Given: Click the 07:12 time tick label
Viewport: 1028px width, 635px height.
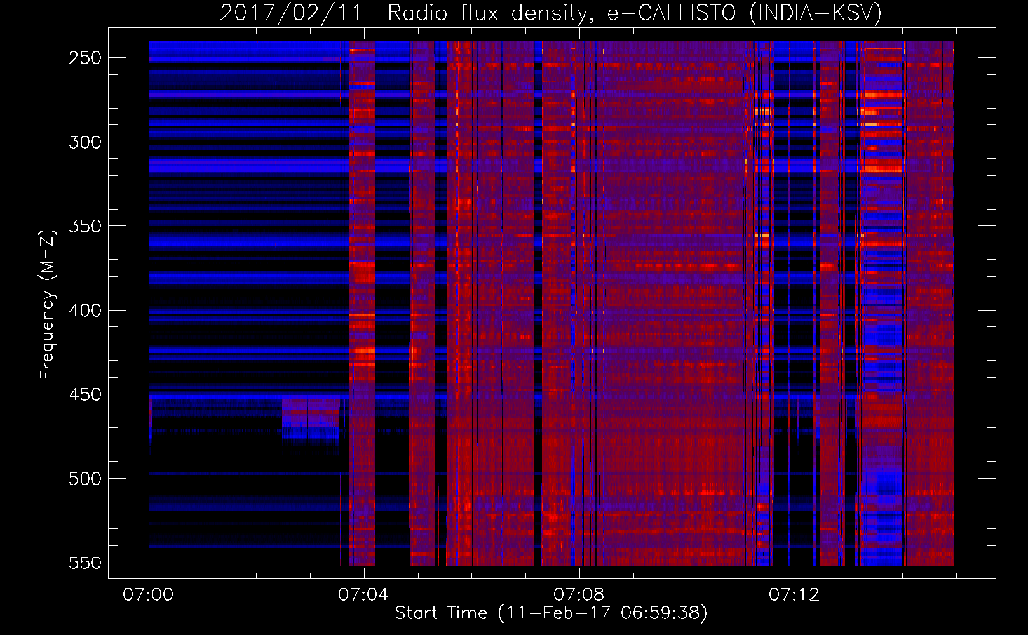Looking at the screenshot, I should [x=794, y=594].
